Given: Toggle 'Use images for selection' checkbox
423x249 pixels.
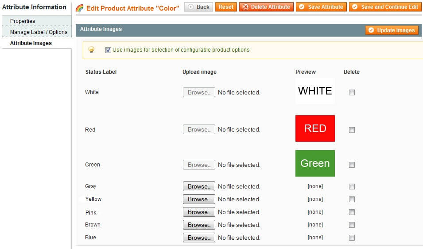Looking at the screenshot, I should pyautogui.click(x=108, y=50).
